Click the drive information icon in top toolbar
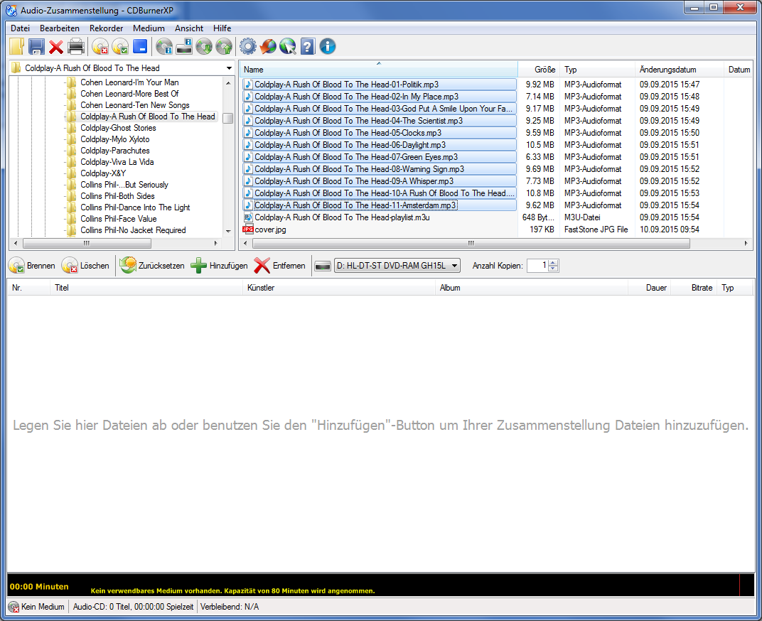Image resolution: width=762 pixels, height=621 pixels. pos(184,47)
